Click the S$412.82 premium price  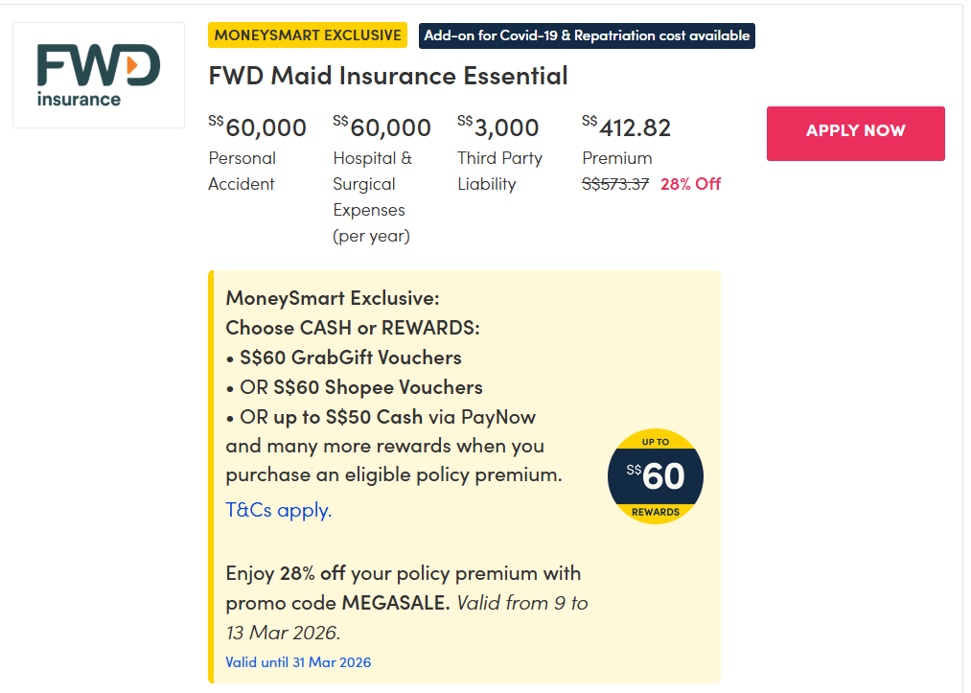coord(627,127)
